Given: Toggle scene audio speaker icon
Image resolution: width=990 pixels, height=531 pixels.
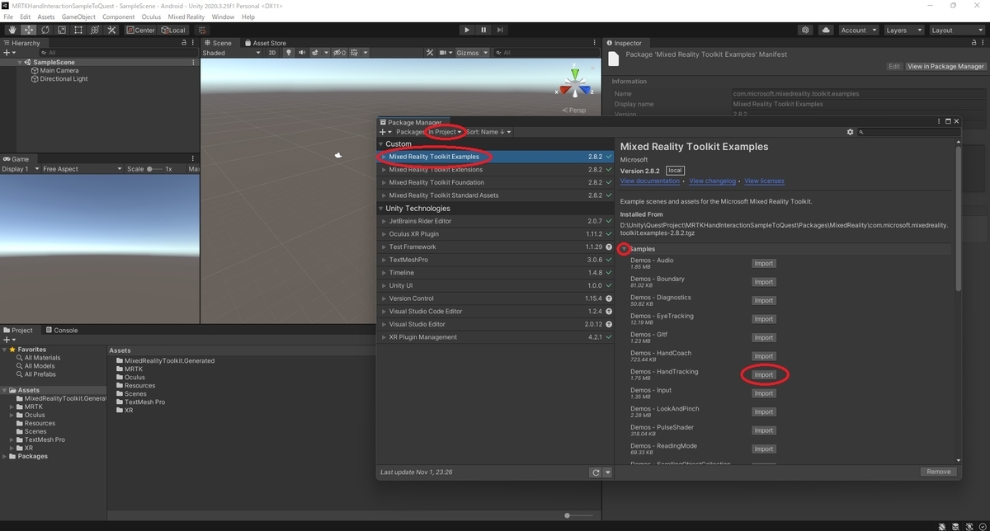Looking at the screenshot, I should (302, 53).
